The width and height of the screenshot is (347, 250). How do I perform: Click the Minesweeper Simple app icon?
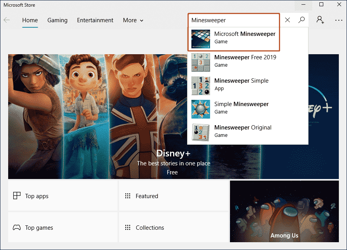tap(201, 86)
